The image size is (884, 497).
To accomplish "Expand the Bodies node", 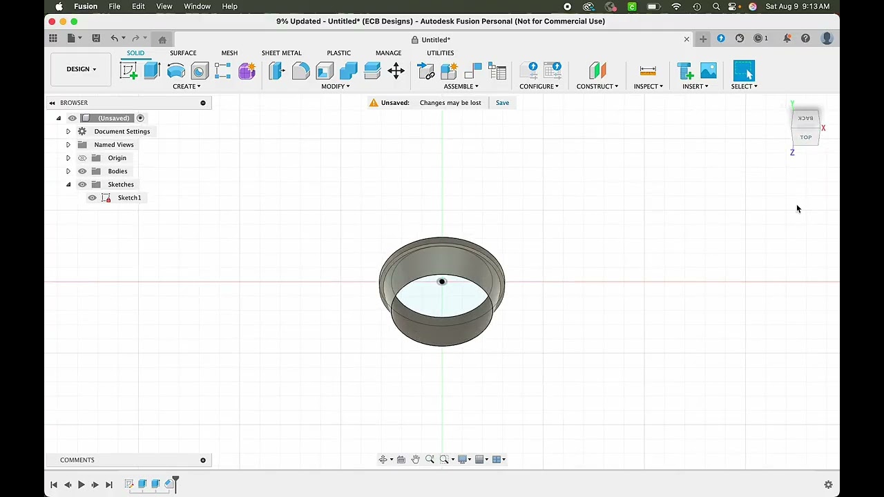I will click(x=68, y=171).
